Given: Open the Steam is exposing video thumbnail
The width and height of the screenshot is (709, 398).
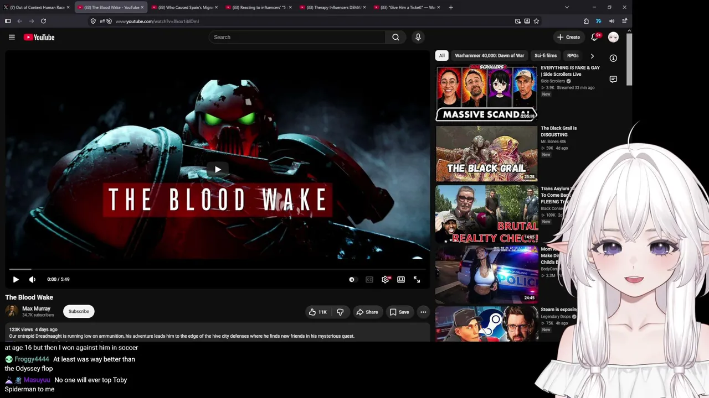Looking at the screenshot, I should 486,323.
